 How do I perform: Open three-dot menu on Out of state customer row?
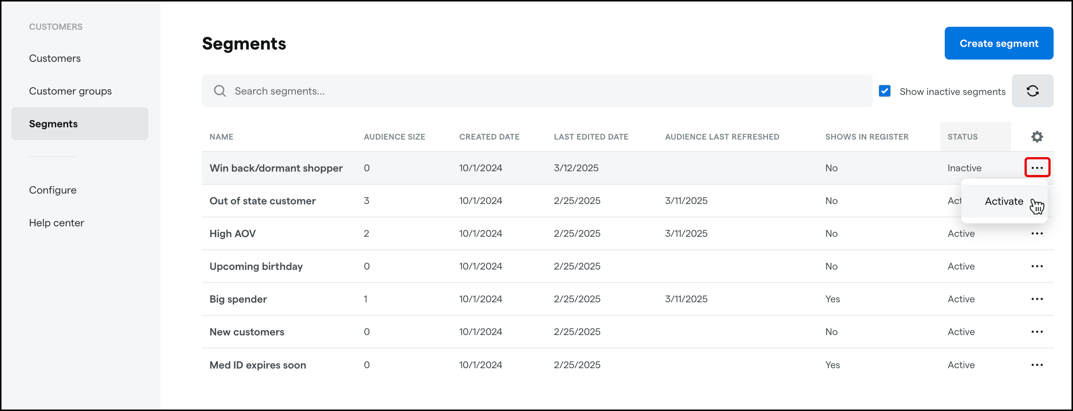tap(1037, 201)
